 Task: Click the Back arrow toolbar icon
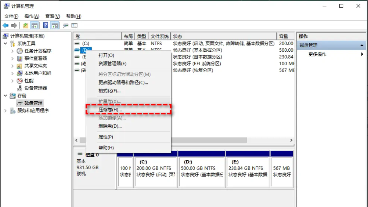point(6,25)
